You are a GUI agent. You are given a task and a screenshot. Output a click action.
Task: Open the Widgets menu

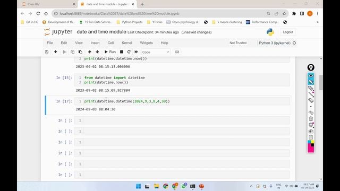[147, 43]
